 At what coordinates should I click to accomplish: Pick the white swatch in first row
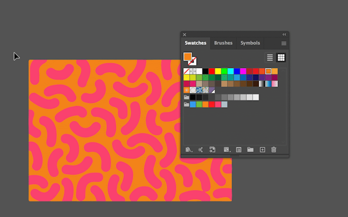tap(199, 71)
